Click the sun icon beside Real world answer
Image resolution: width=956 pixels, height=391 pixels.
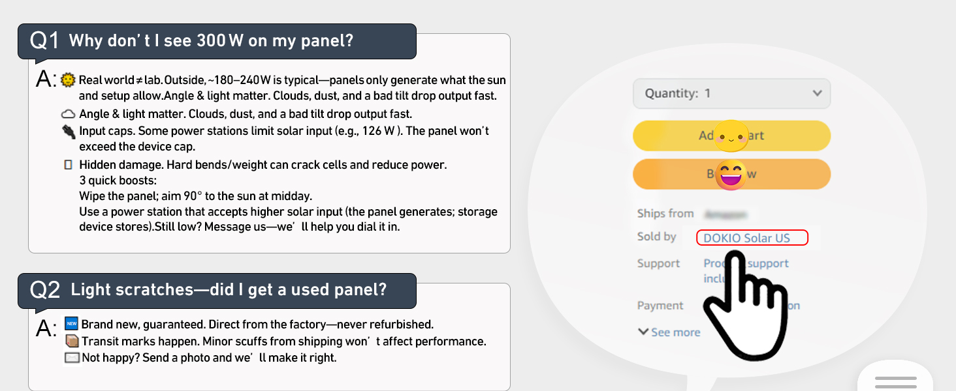tap(68, 80)
